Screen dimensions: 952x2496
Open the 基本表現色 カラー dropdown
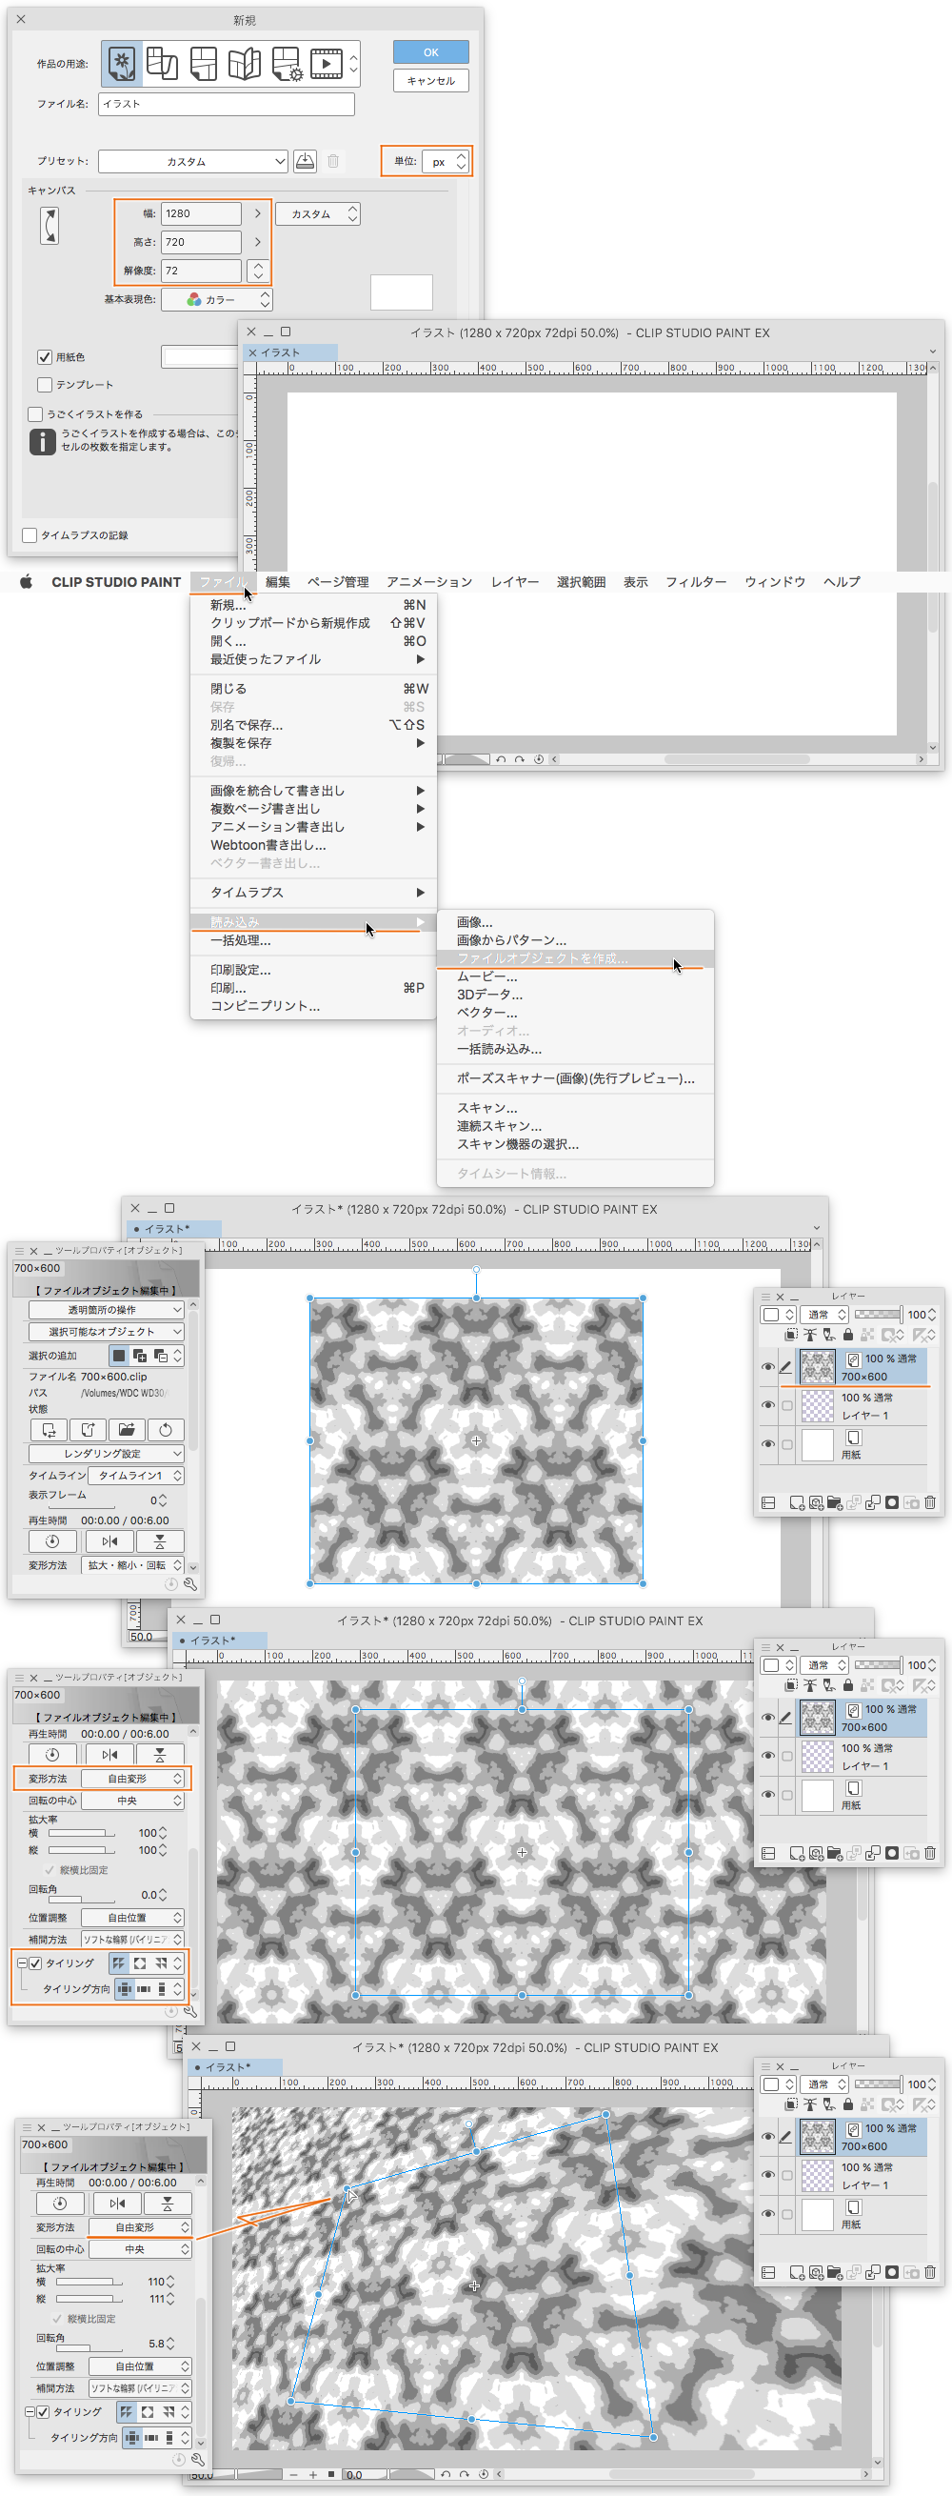click(217, 299)
